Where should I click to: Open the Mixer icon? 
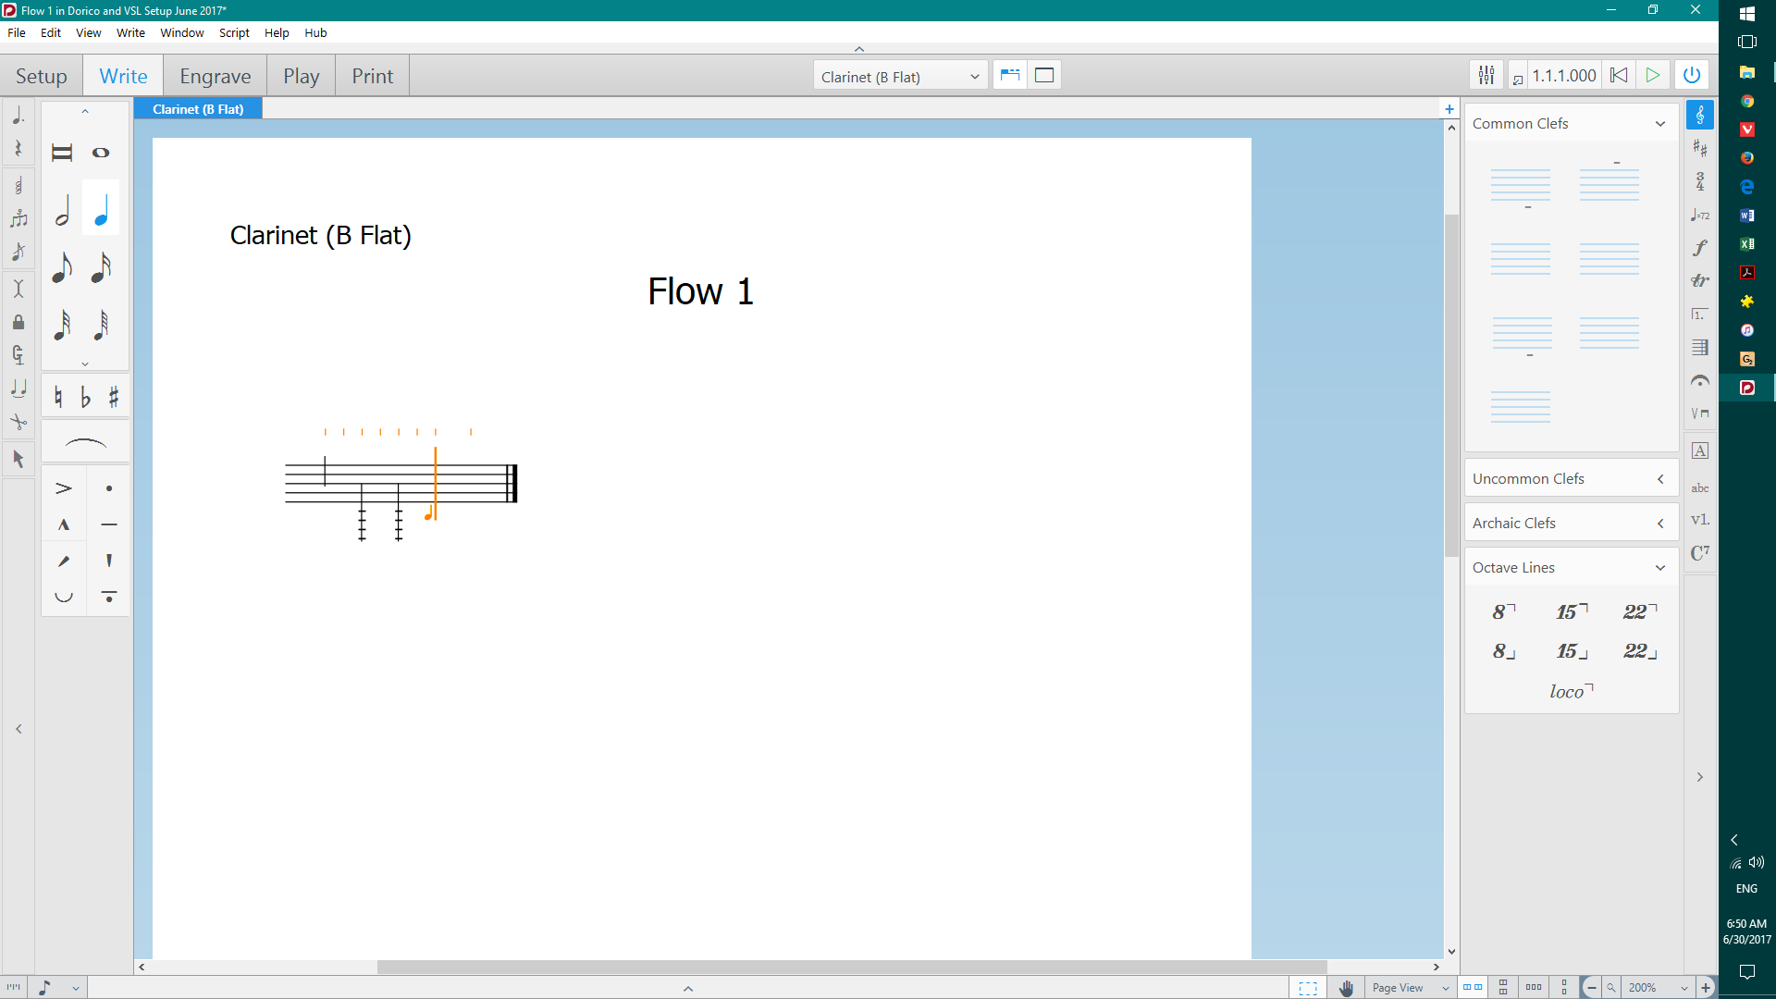click(1486, 76)
